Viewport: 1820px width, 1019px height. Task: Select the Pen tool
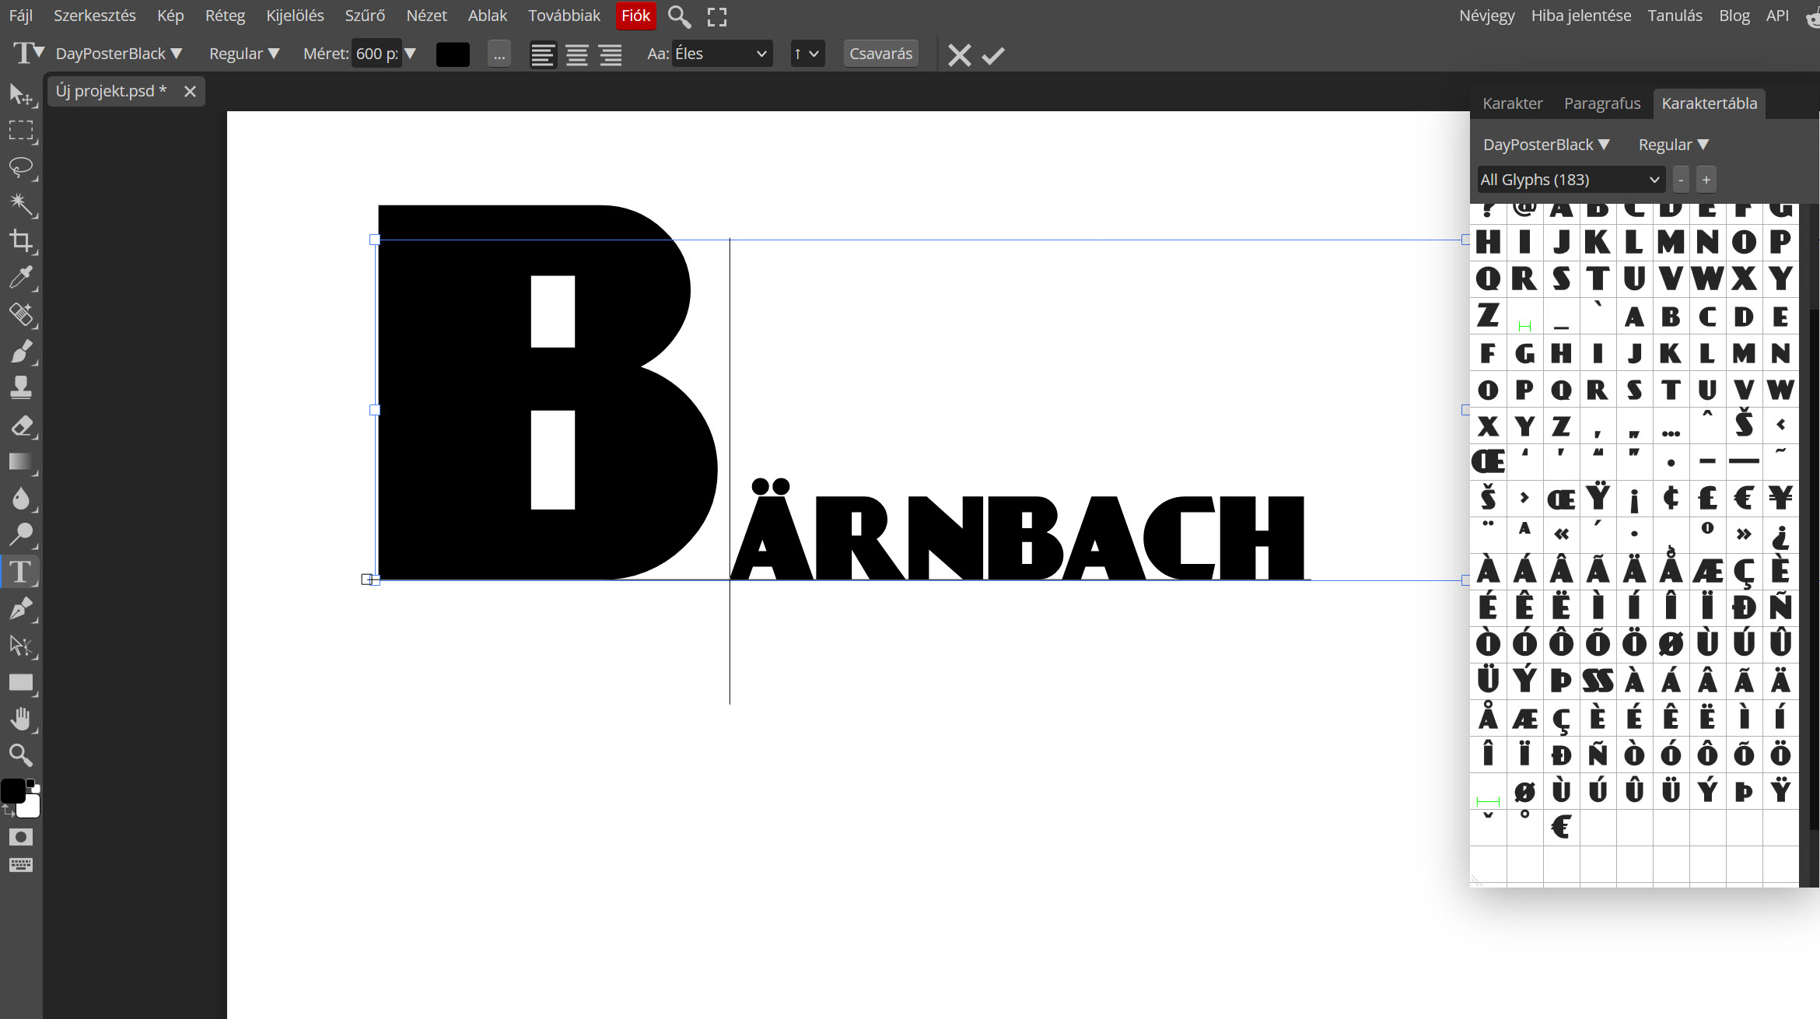pos(21,609)
